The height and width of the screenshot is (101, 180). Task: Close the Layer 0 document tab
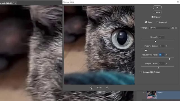[x=15, y=3]
